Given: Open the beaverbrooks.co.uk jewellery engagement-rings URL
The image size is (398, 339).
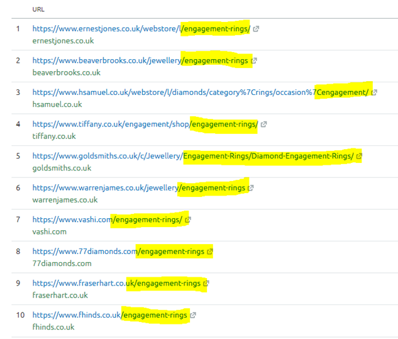Looking at the screenshot, I should click(x=140, y=60).
